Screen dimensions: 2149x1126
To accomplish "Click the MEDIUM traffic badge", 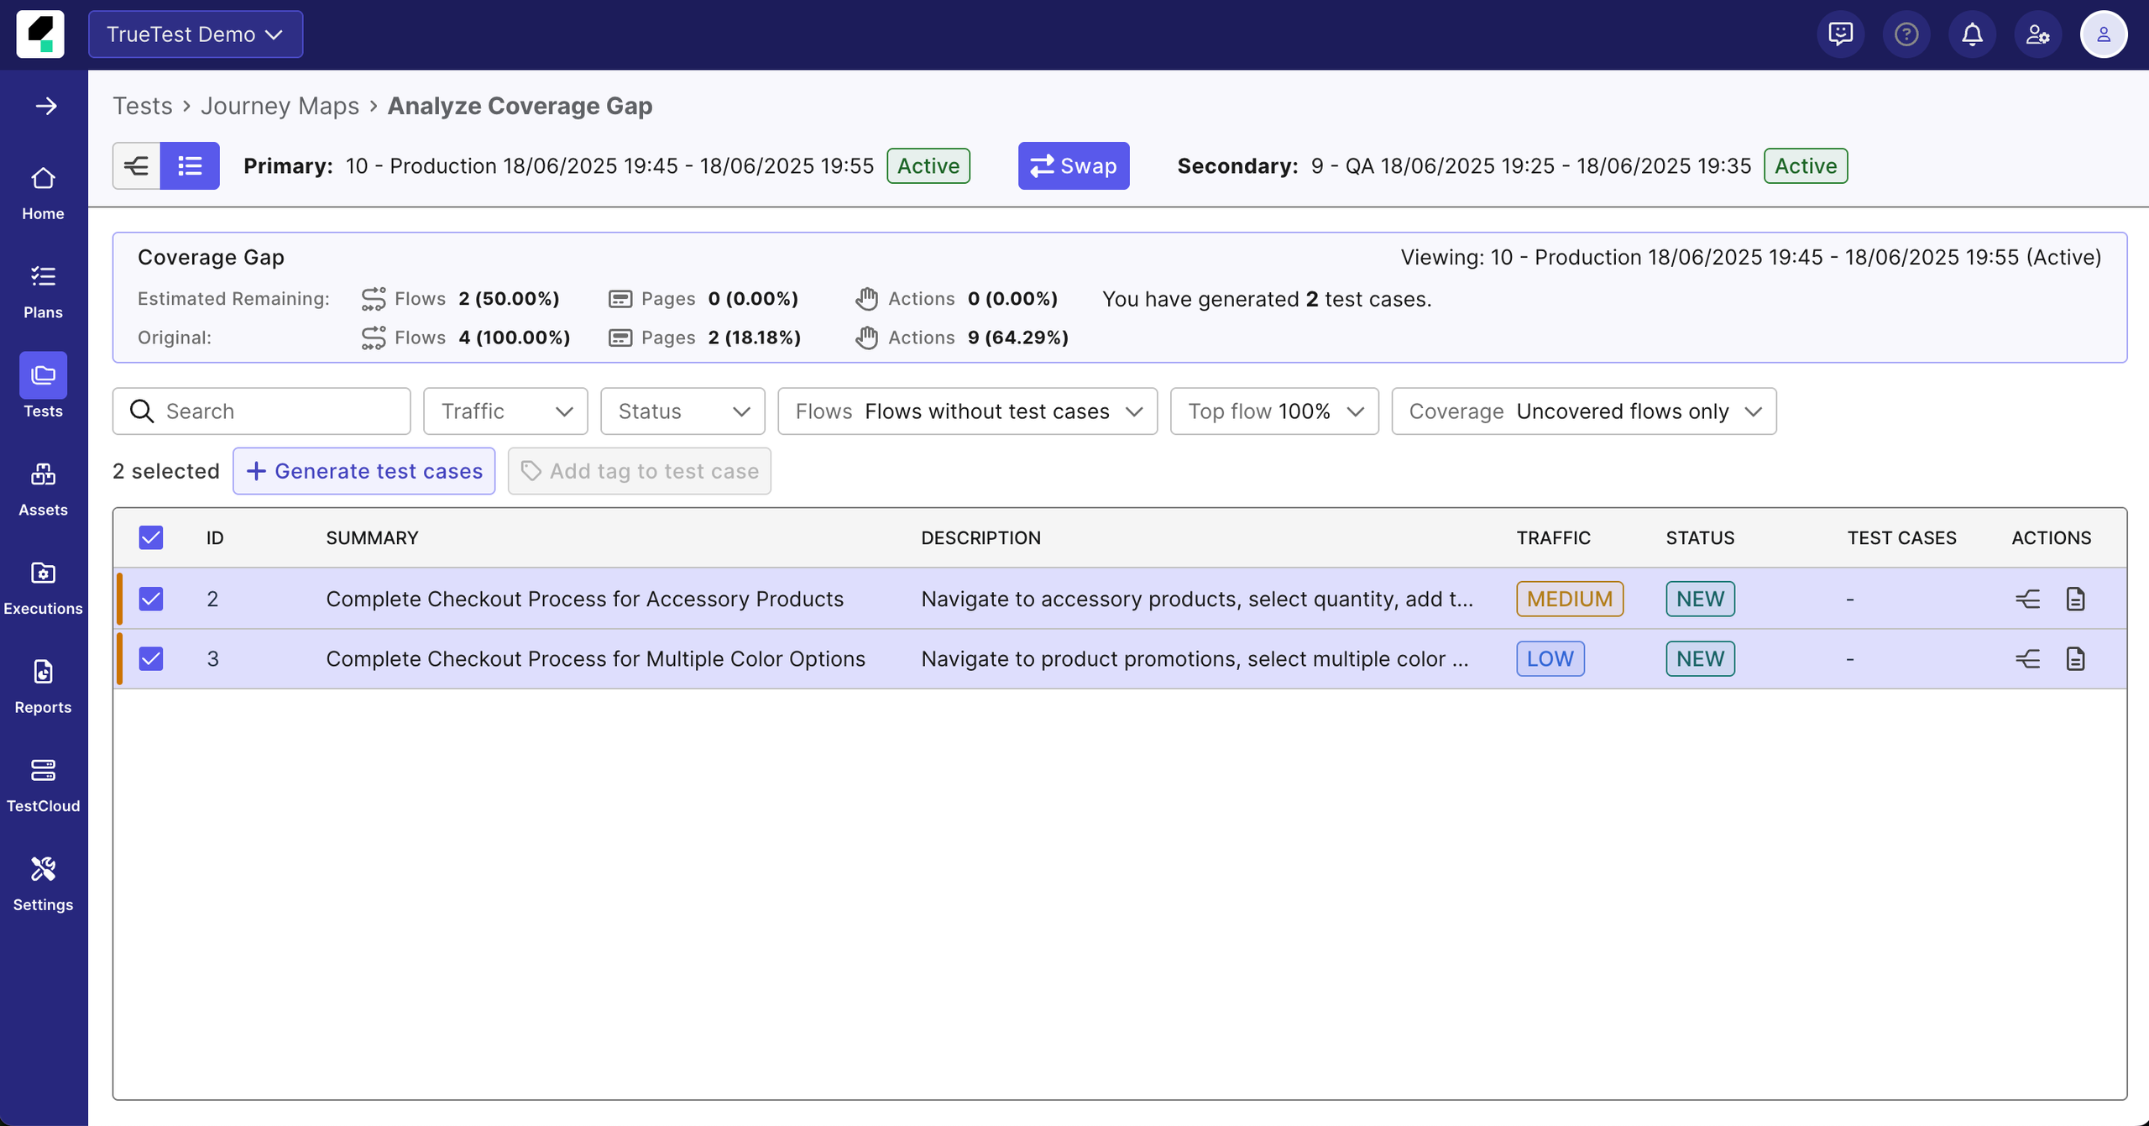I will [1570, 599].
